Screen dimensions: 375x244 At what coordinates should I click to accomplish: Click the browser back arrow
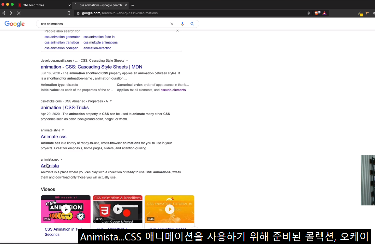coord(4,13)
